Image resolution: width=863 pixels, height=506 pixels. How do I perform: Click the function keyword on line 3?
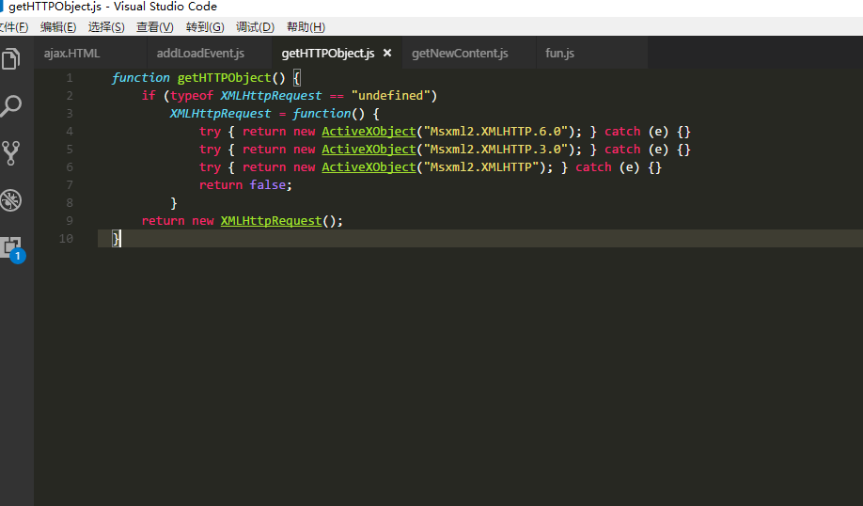pos(322,114)
